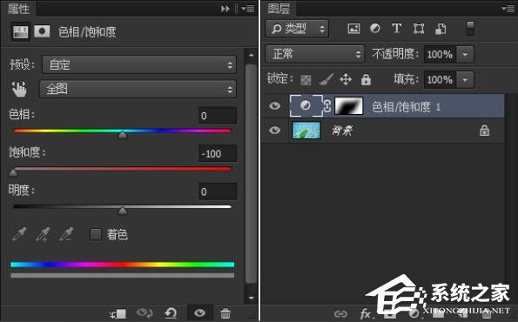This screenshot has width=518, height=322.
Task: Open the Layers panel flyout menu
Action: 508,9
